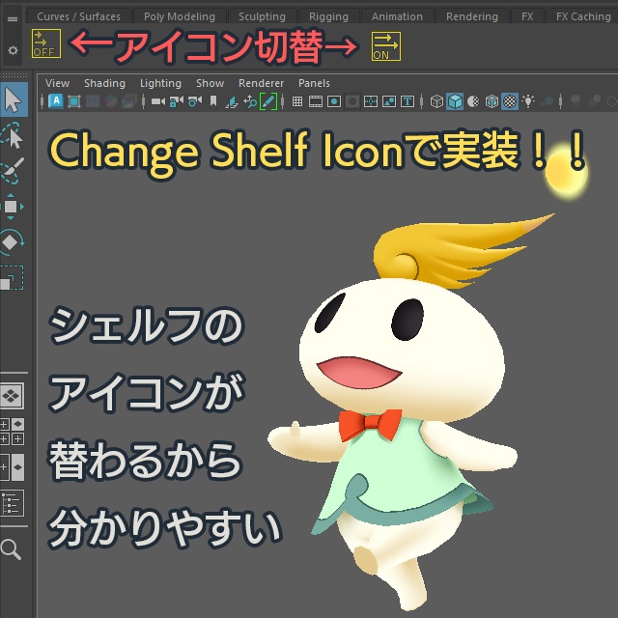Open the View panel menu
Image resolution: width=618 pixels, height=618 pixels.
click(x=57, y=83)
